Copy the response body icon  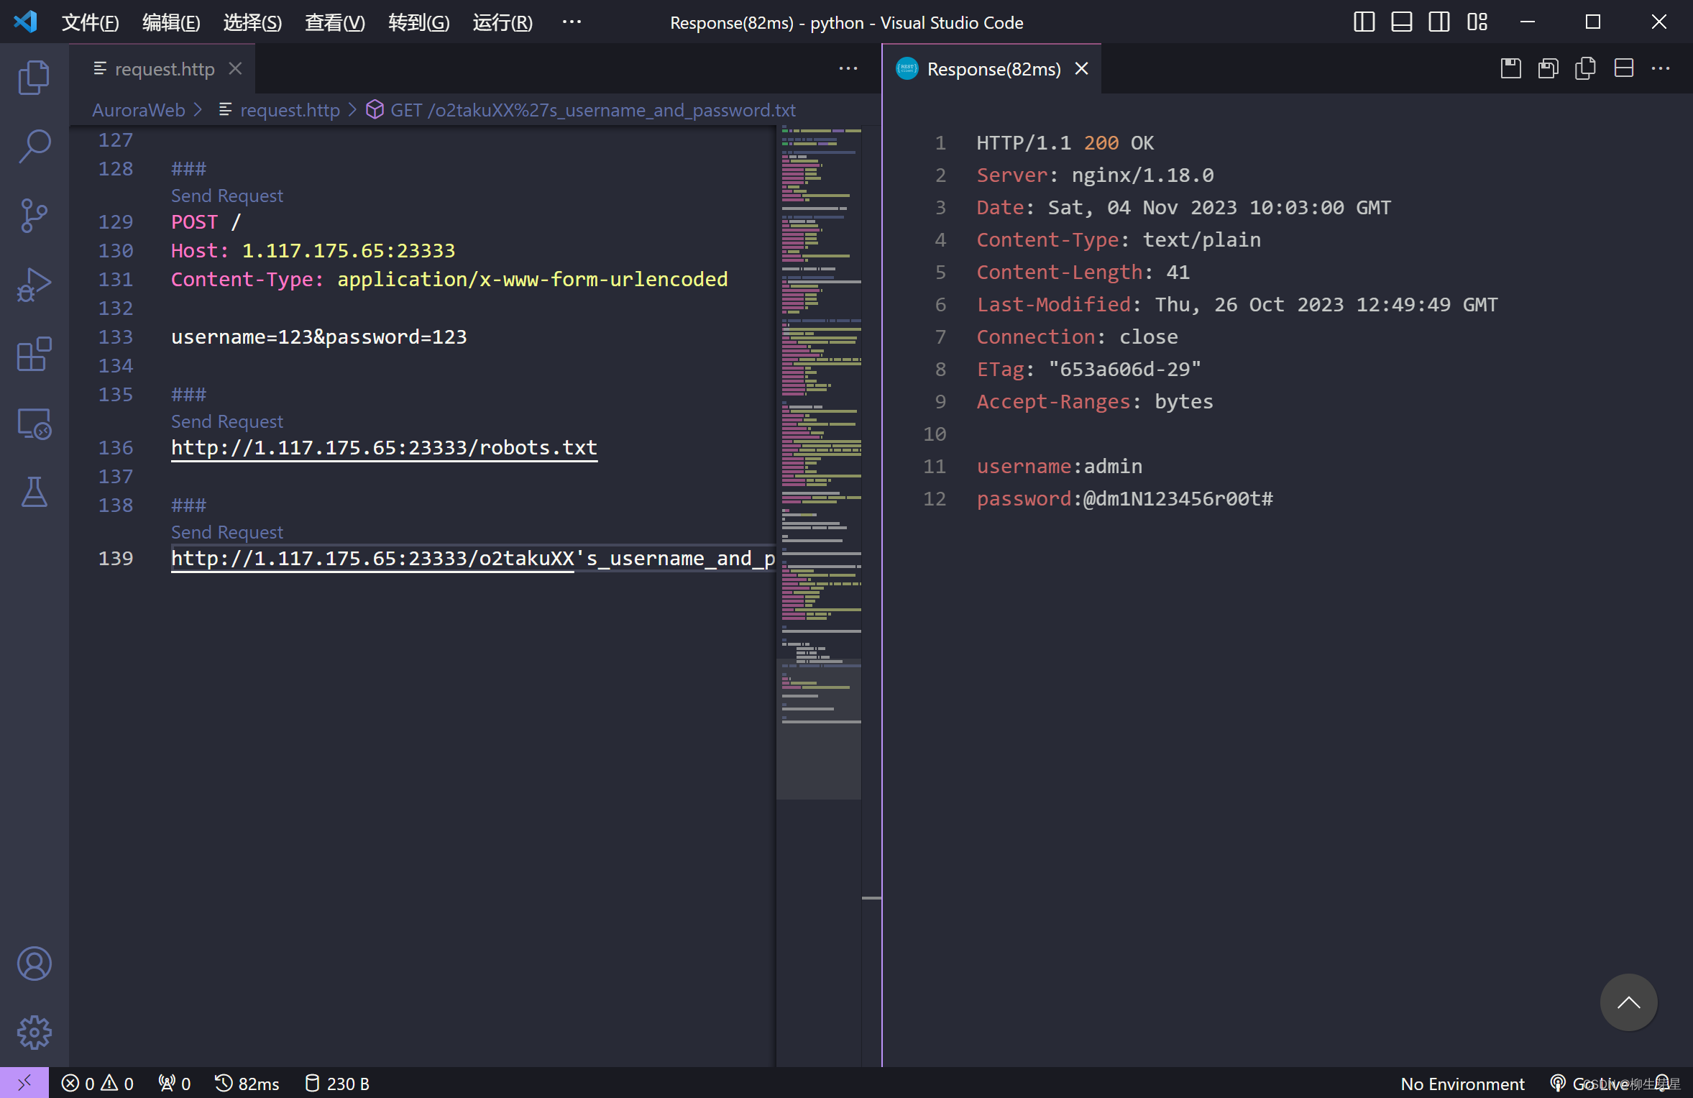coord(1585,69)
